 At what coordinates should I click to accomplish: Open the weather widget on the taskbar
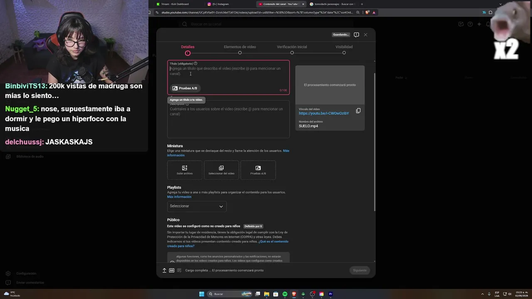12,294
